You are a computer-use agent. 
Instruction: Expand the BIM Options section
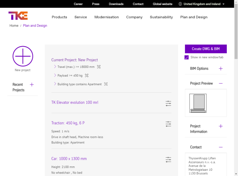(221, 68)
